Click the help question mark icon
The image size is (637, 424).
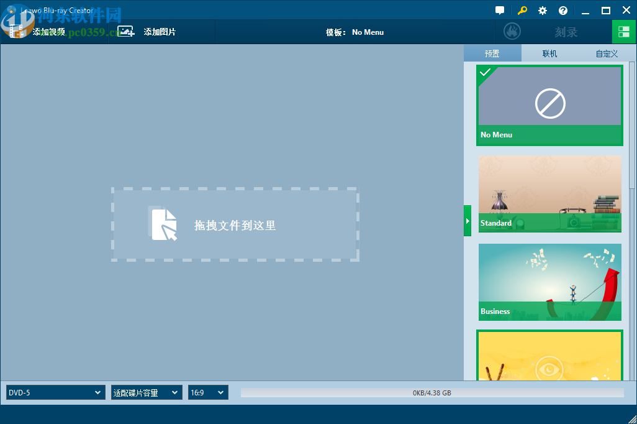pyautogui.click(x=562, y=10)
